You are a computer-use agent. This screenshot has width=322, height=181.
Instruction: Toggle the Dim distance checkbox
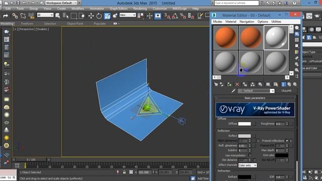255,160
